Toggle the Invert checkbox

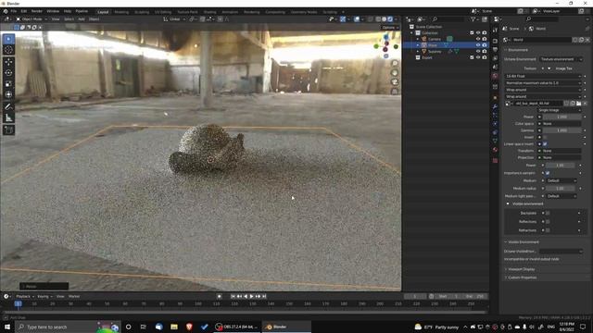[x=545, y=137]
